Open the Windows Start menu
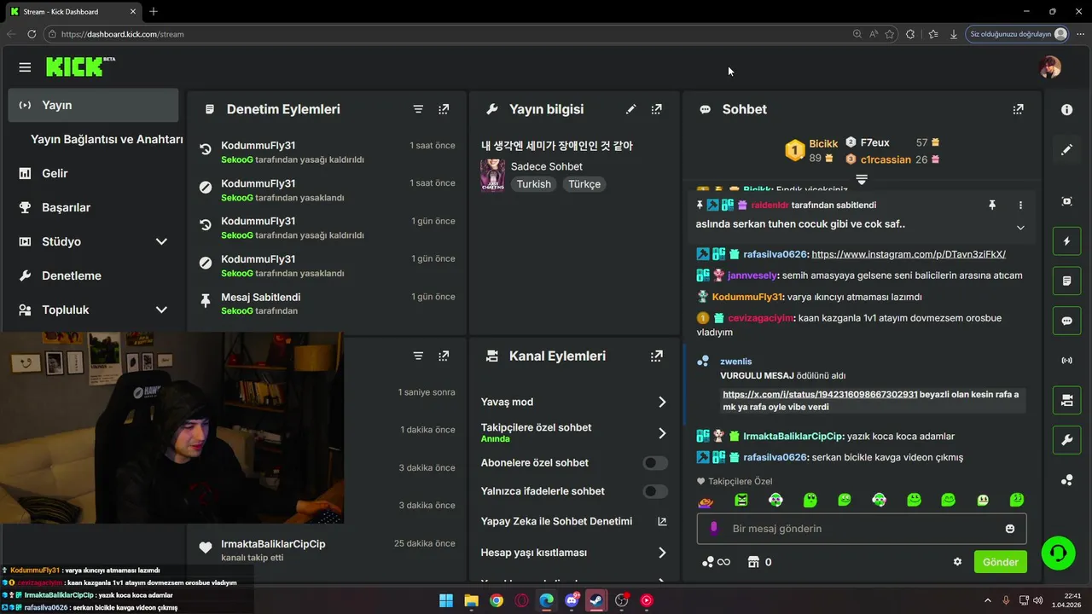Viewport: 1092px width, 614px height. [x=446, y=600]
